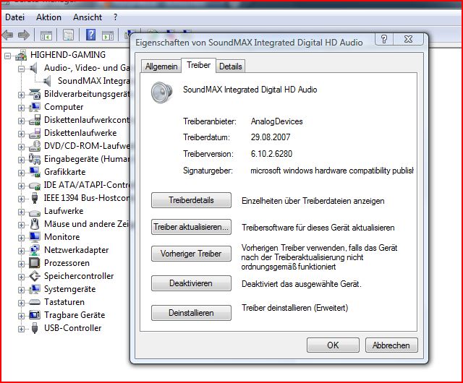The image size is (463, 383).
Task: Select the Prozessoren tree item
Action: 67,263
